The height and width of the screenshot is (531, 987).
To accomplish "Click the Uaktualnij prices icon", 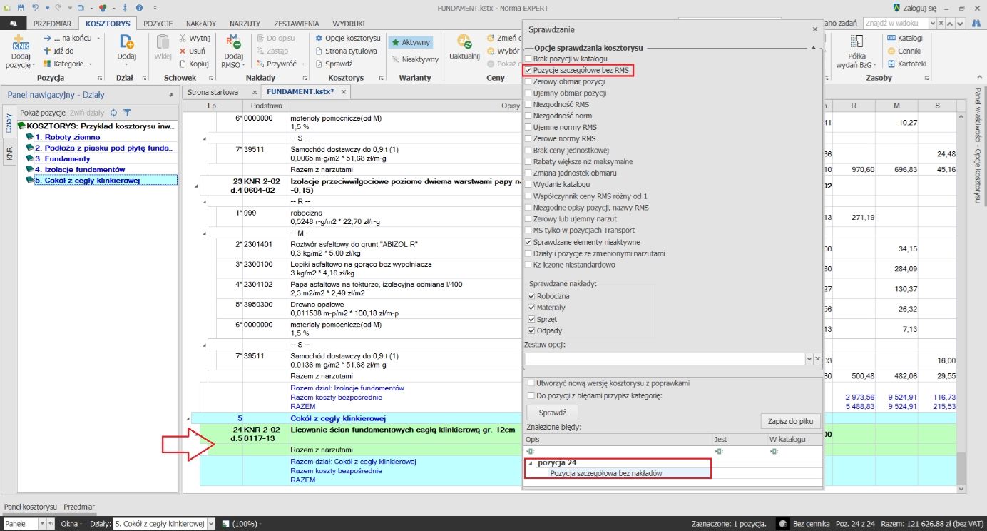I will [464, 42].
